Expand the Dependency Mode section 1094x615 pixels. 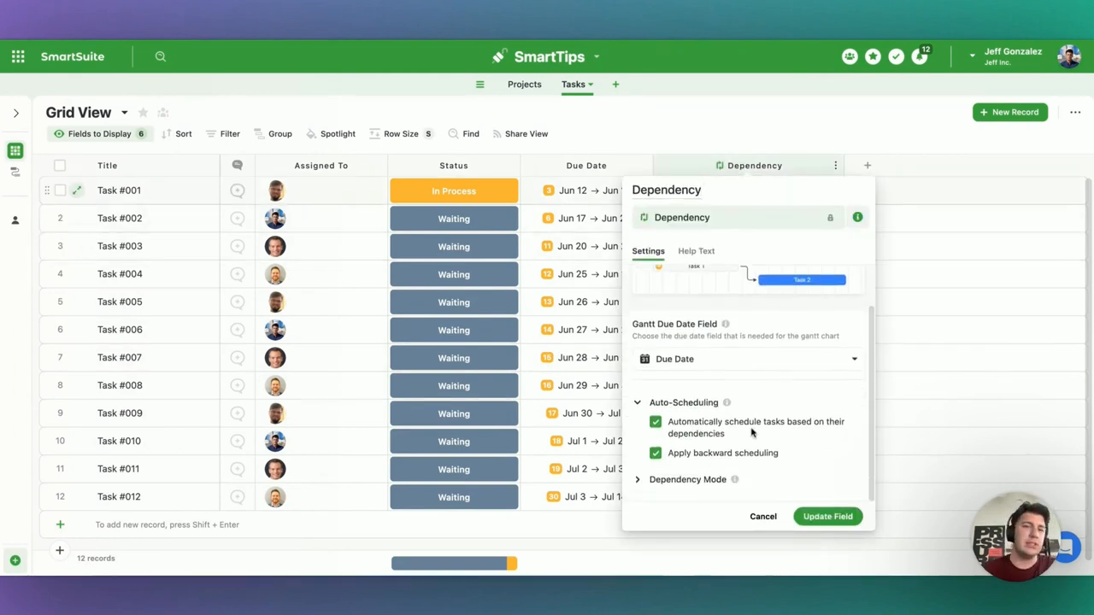coord(638,479)
